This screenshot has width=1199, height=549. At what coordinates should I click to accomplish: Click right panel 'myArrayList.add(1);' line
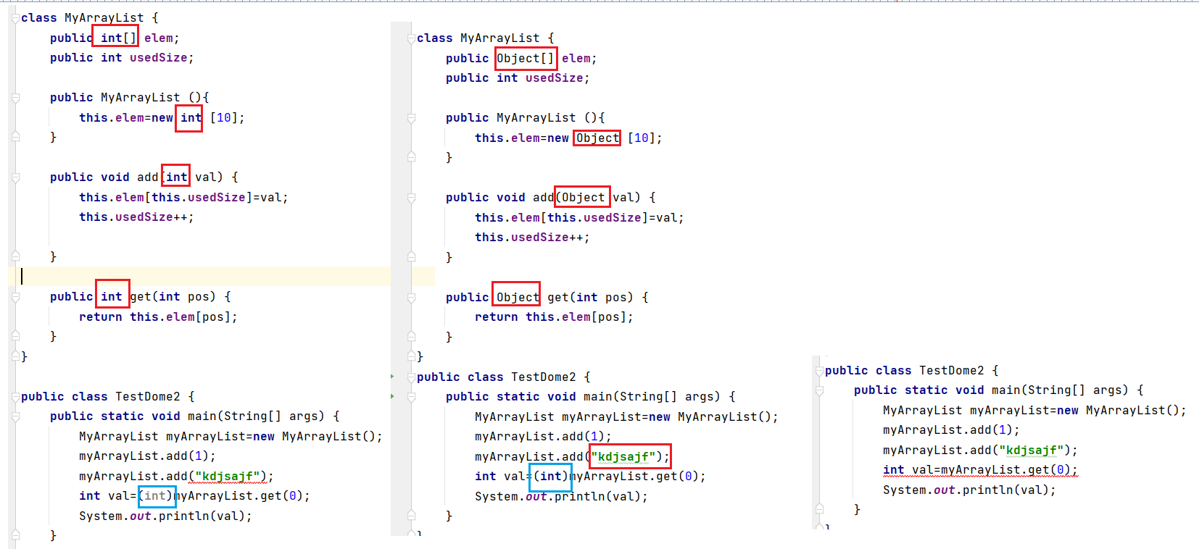pyautogui.click(x=951, y=430)
